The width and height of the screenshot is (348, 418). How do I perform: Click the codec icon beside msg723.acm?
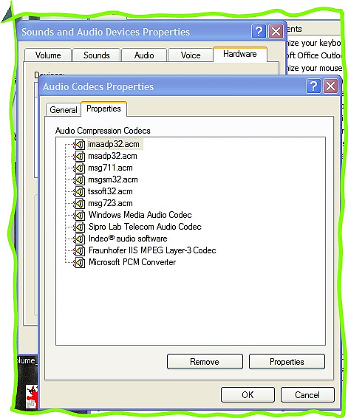pyautogui.click(x=79, y=203)
